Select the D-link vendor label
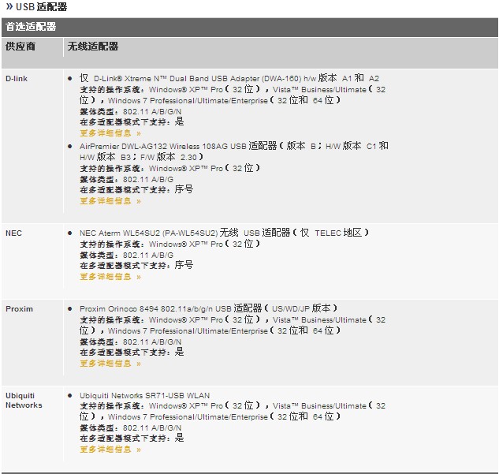 pyautogui.click(x=17, y=79)
